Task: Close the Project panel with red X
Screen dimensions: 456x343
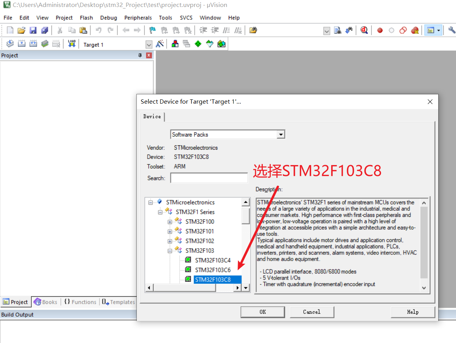Action: (149, 55)
